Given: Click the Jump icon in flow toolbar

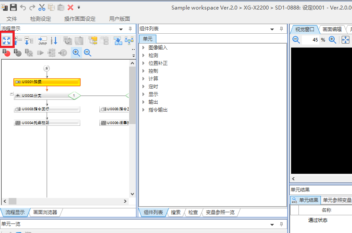Looking at the screenshot, I should (42, 41).
